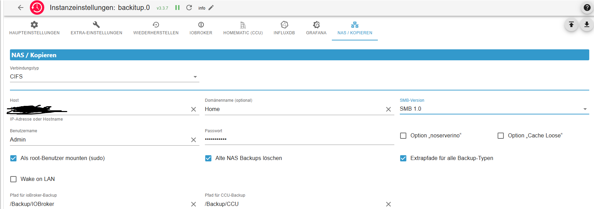Open the help question mark icon
The width and height of the screenshot is (594, 209).
coord(587,8)
